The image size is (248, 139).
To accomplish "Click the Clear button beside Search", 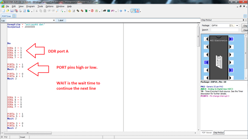I will point(245,30).
